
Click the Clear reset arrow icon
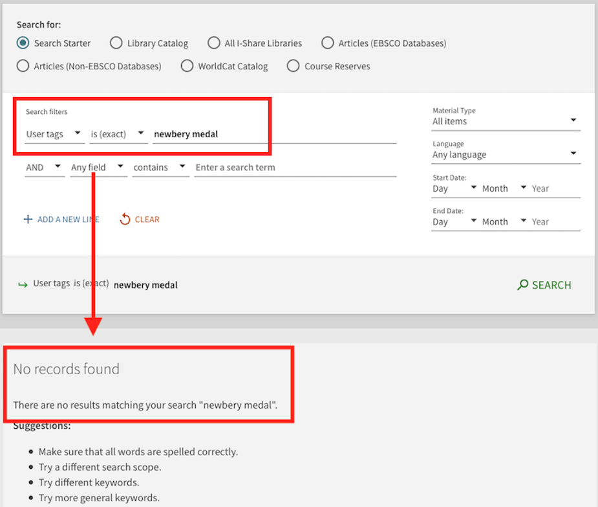pyautogui.click(x=125, y=220)
